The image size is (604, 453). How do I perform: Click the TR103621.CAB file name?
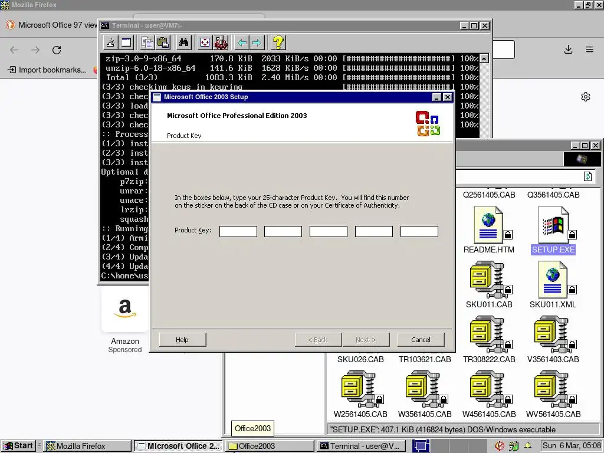pos(425,359)
